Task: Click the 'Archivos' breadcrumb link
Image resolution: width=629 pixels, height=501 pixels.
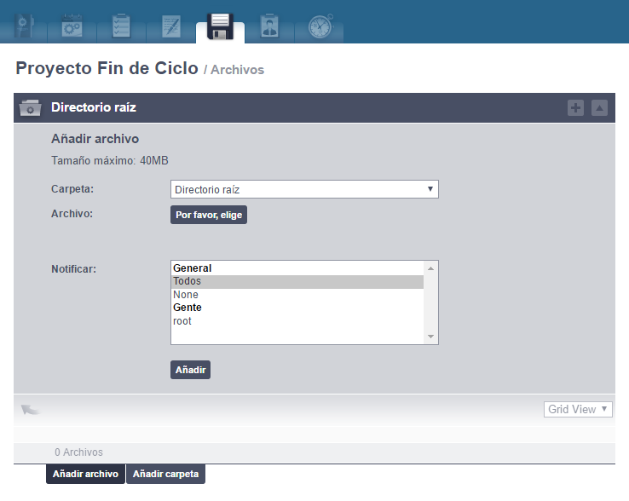Action: click(x=238, y=70)
